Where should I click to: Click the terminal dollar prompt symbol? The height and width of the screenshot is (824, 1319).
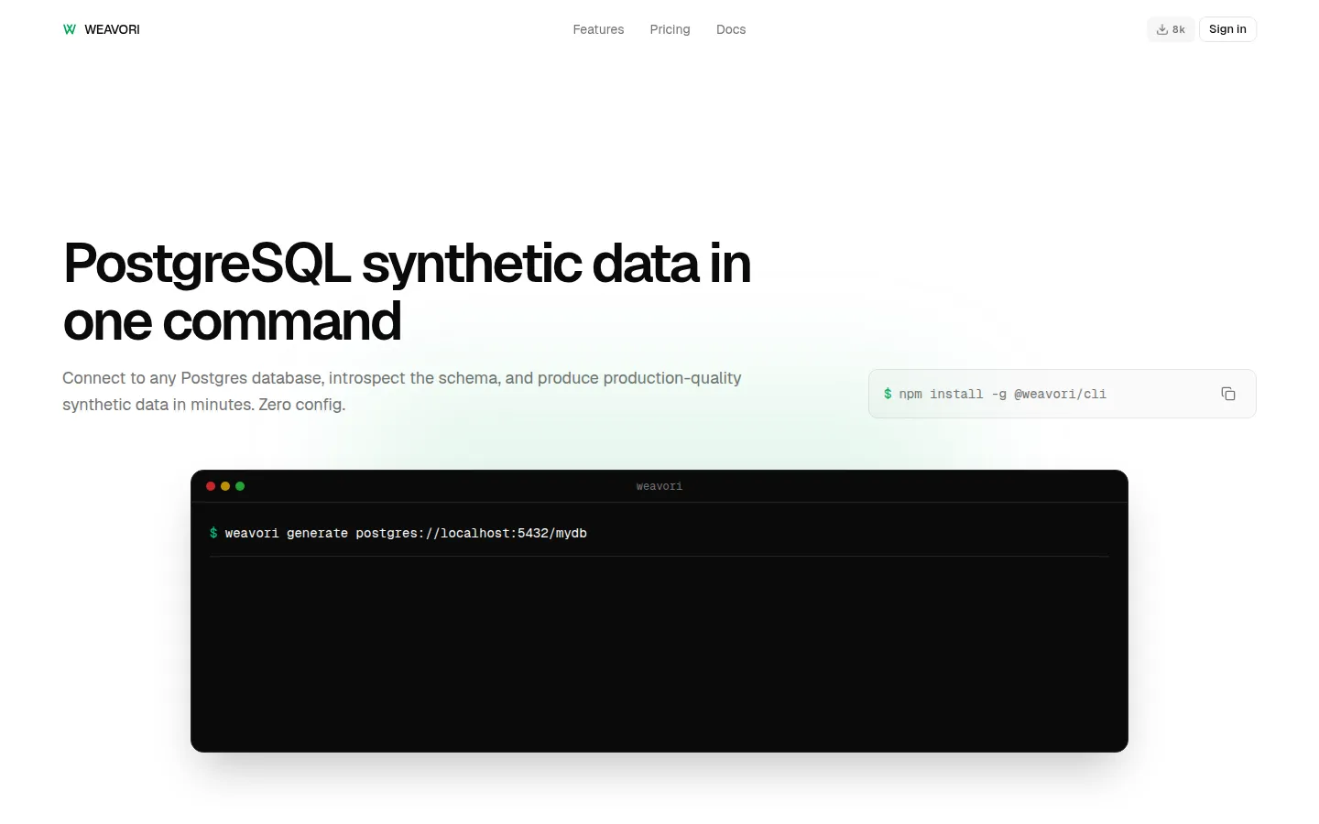click(213, 533)
